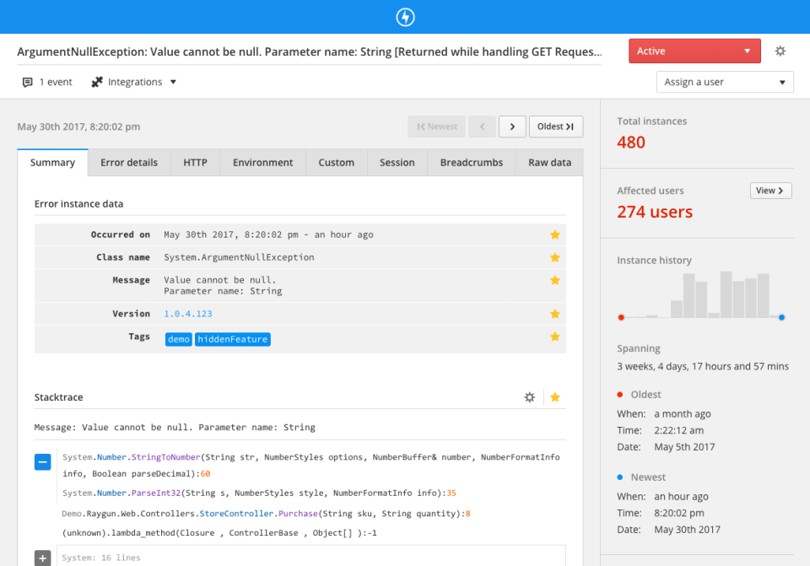Click the Raygun lightning bolt logo

click(x=405, y=17)
